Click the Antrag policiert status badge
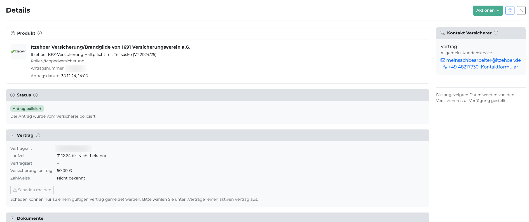529x222 pixels. point(27,108)
